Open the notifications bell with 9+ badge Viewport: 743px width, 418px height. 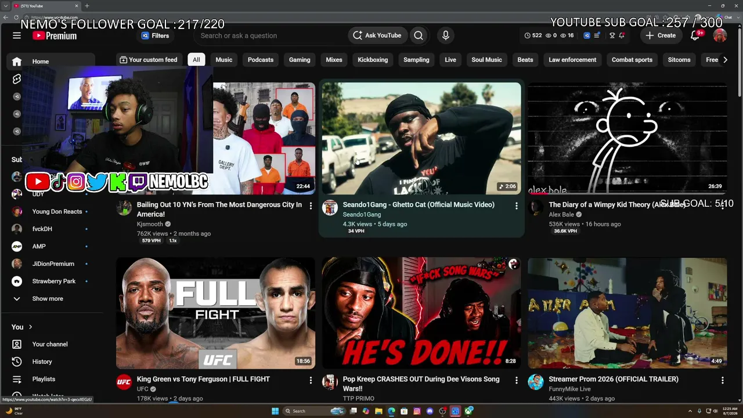(695, 35)
